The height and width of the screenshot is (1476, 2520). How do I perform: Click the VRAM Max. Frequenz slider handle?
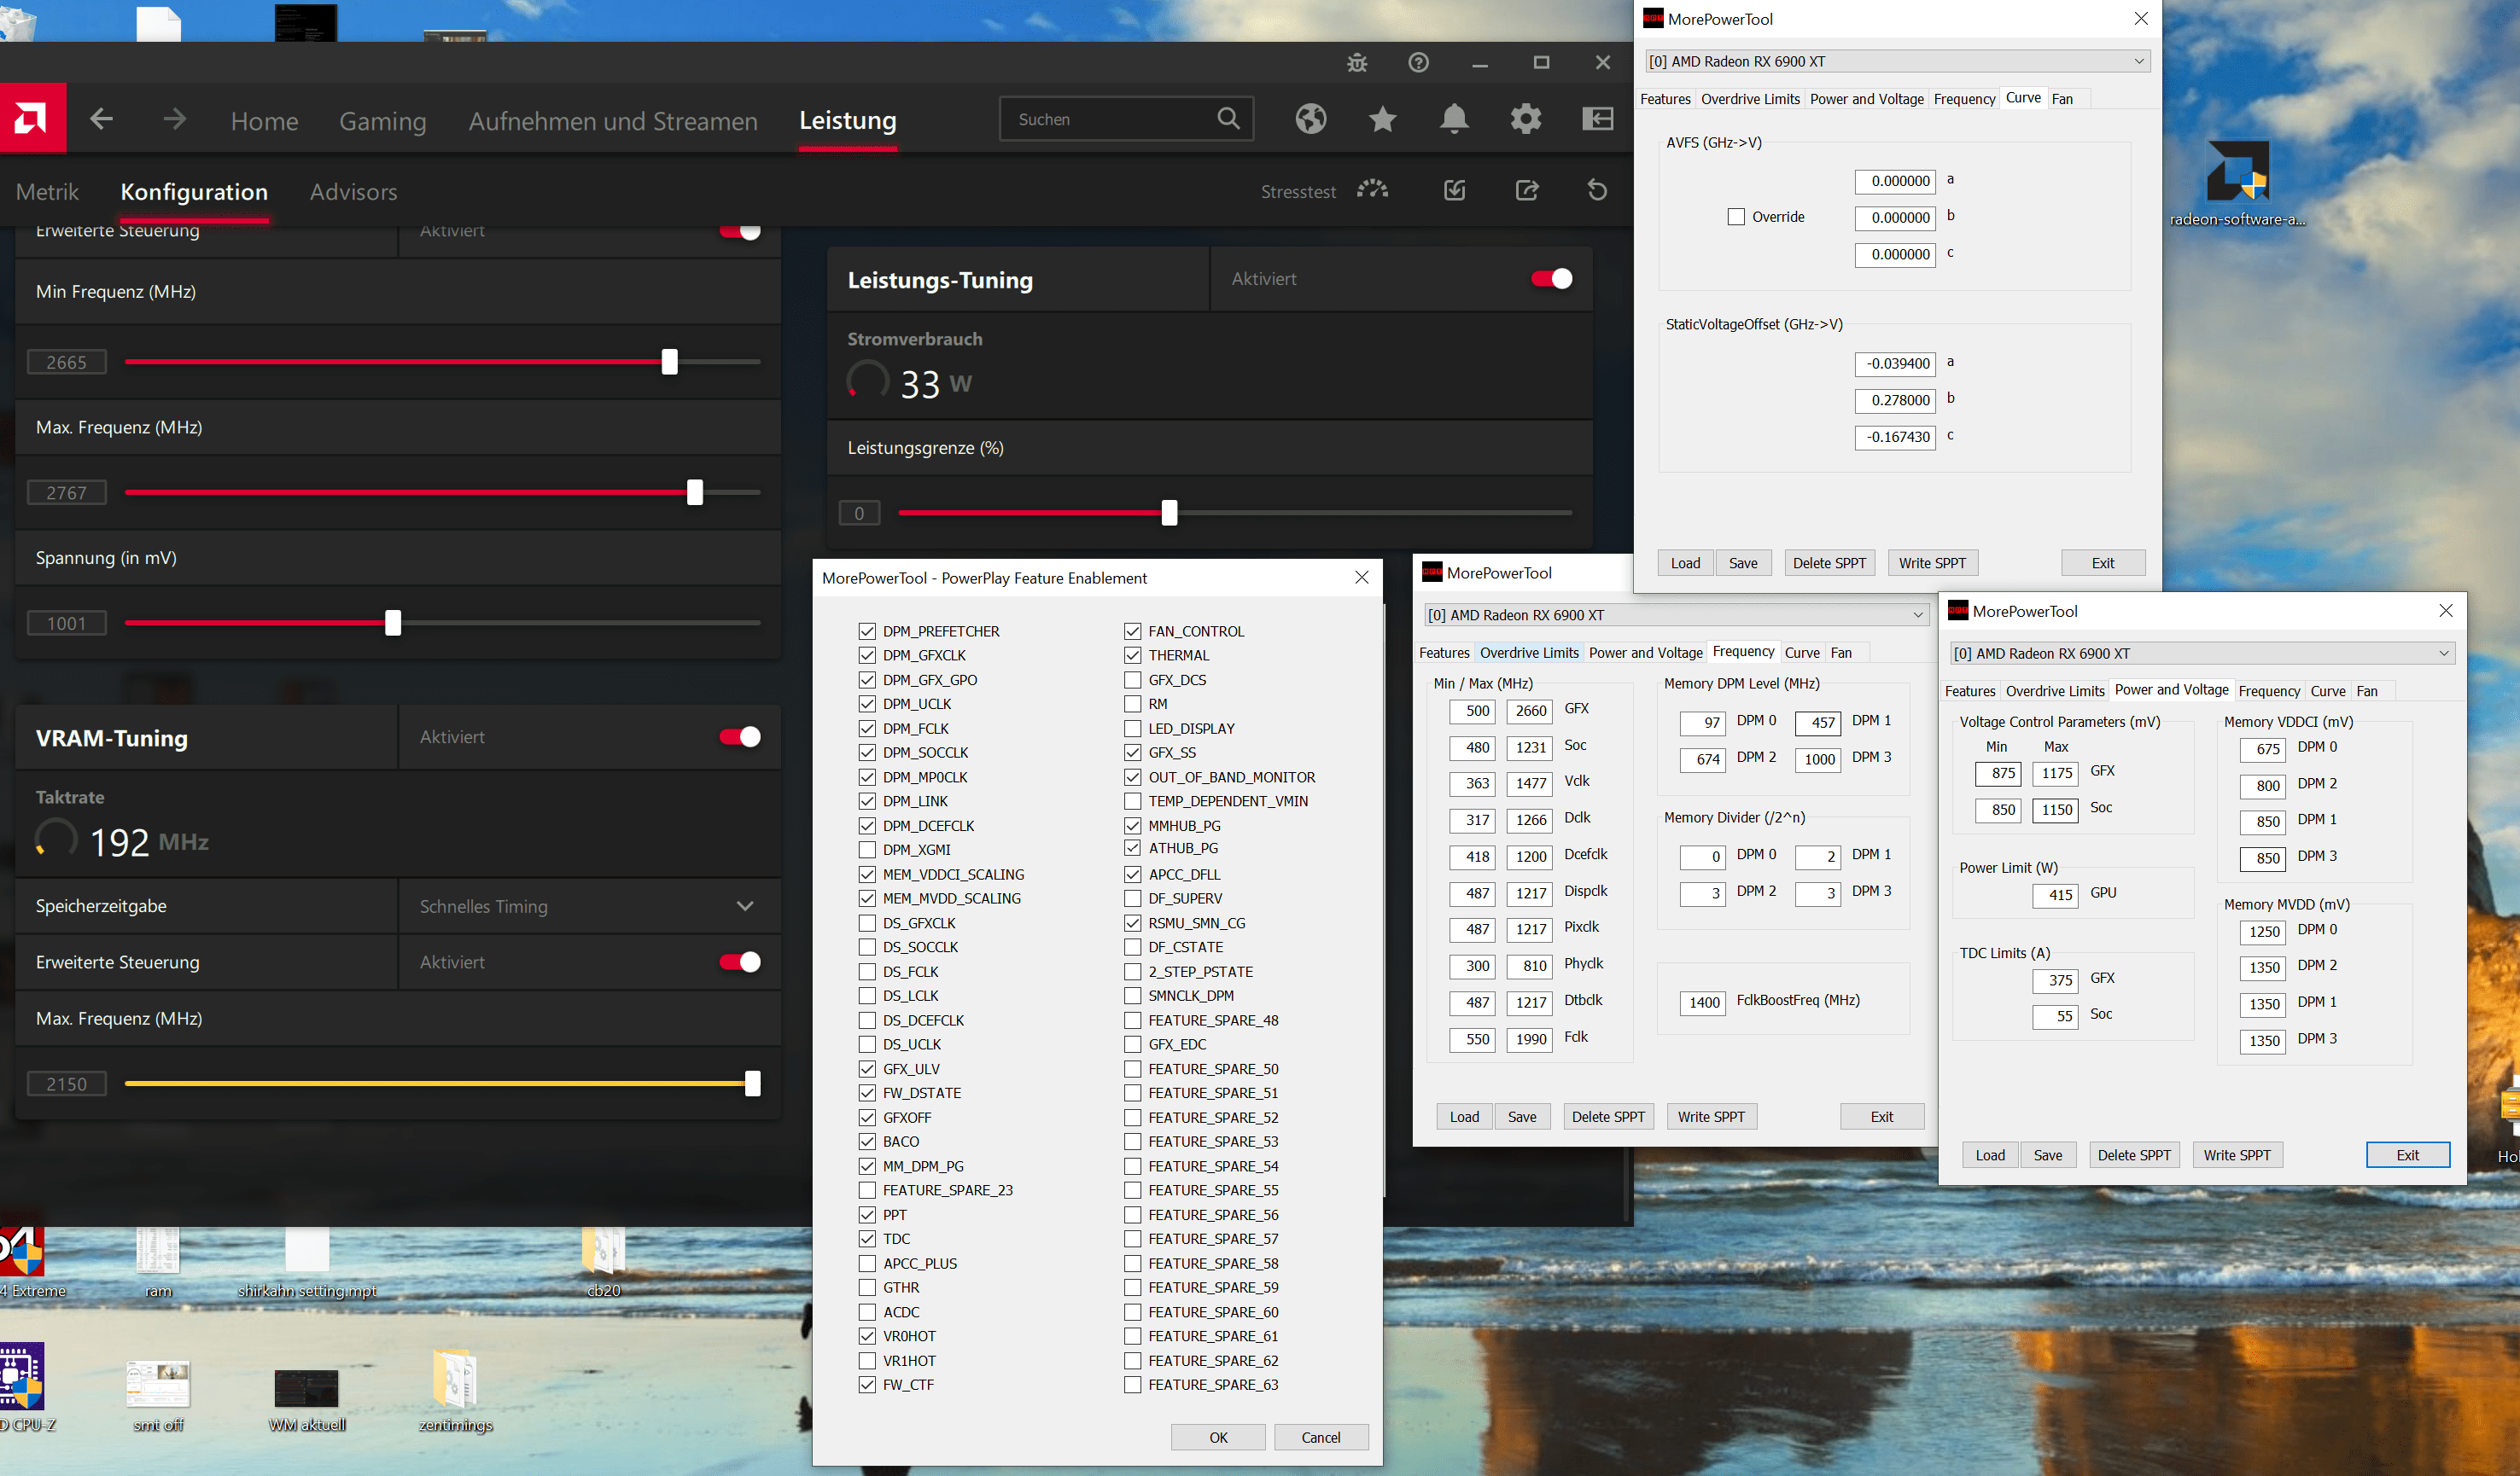click(x=752, y=1084)
